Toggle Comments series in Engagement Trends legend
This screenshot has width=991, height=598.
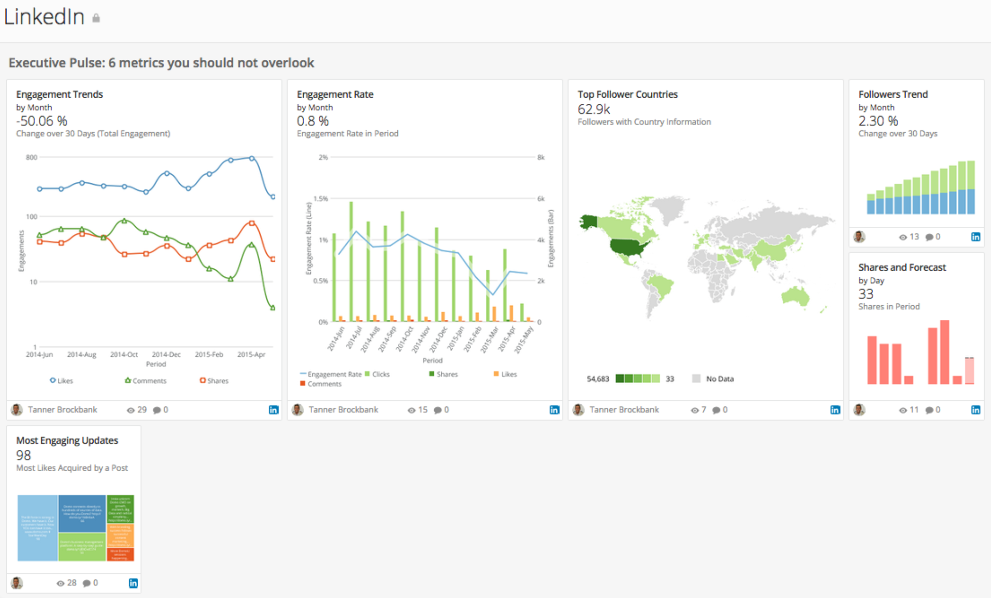[x=146, y=381]
